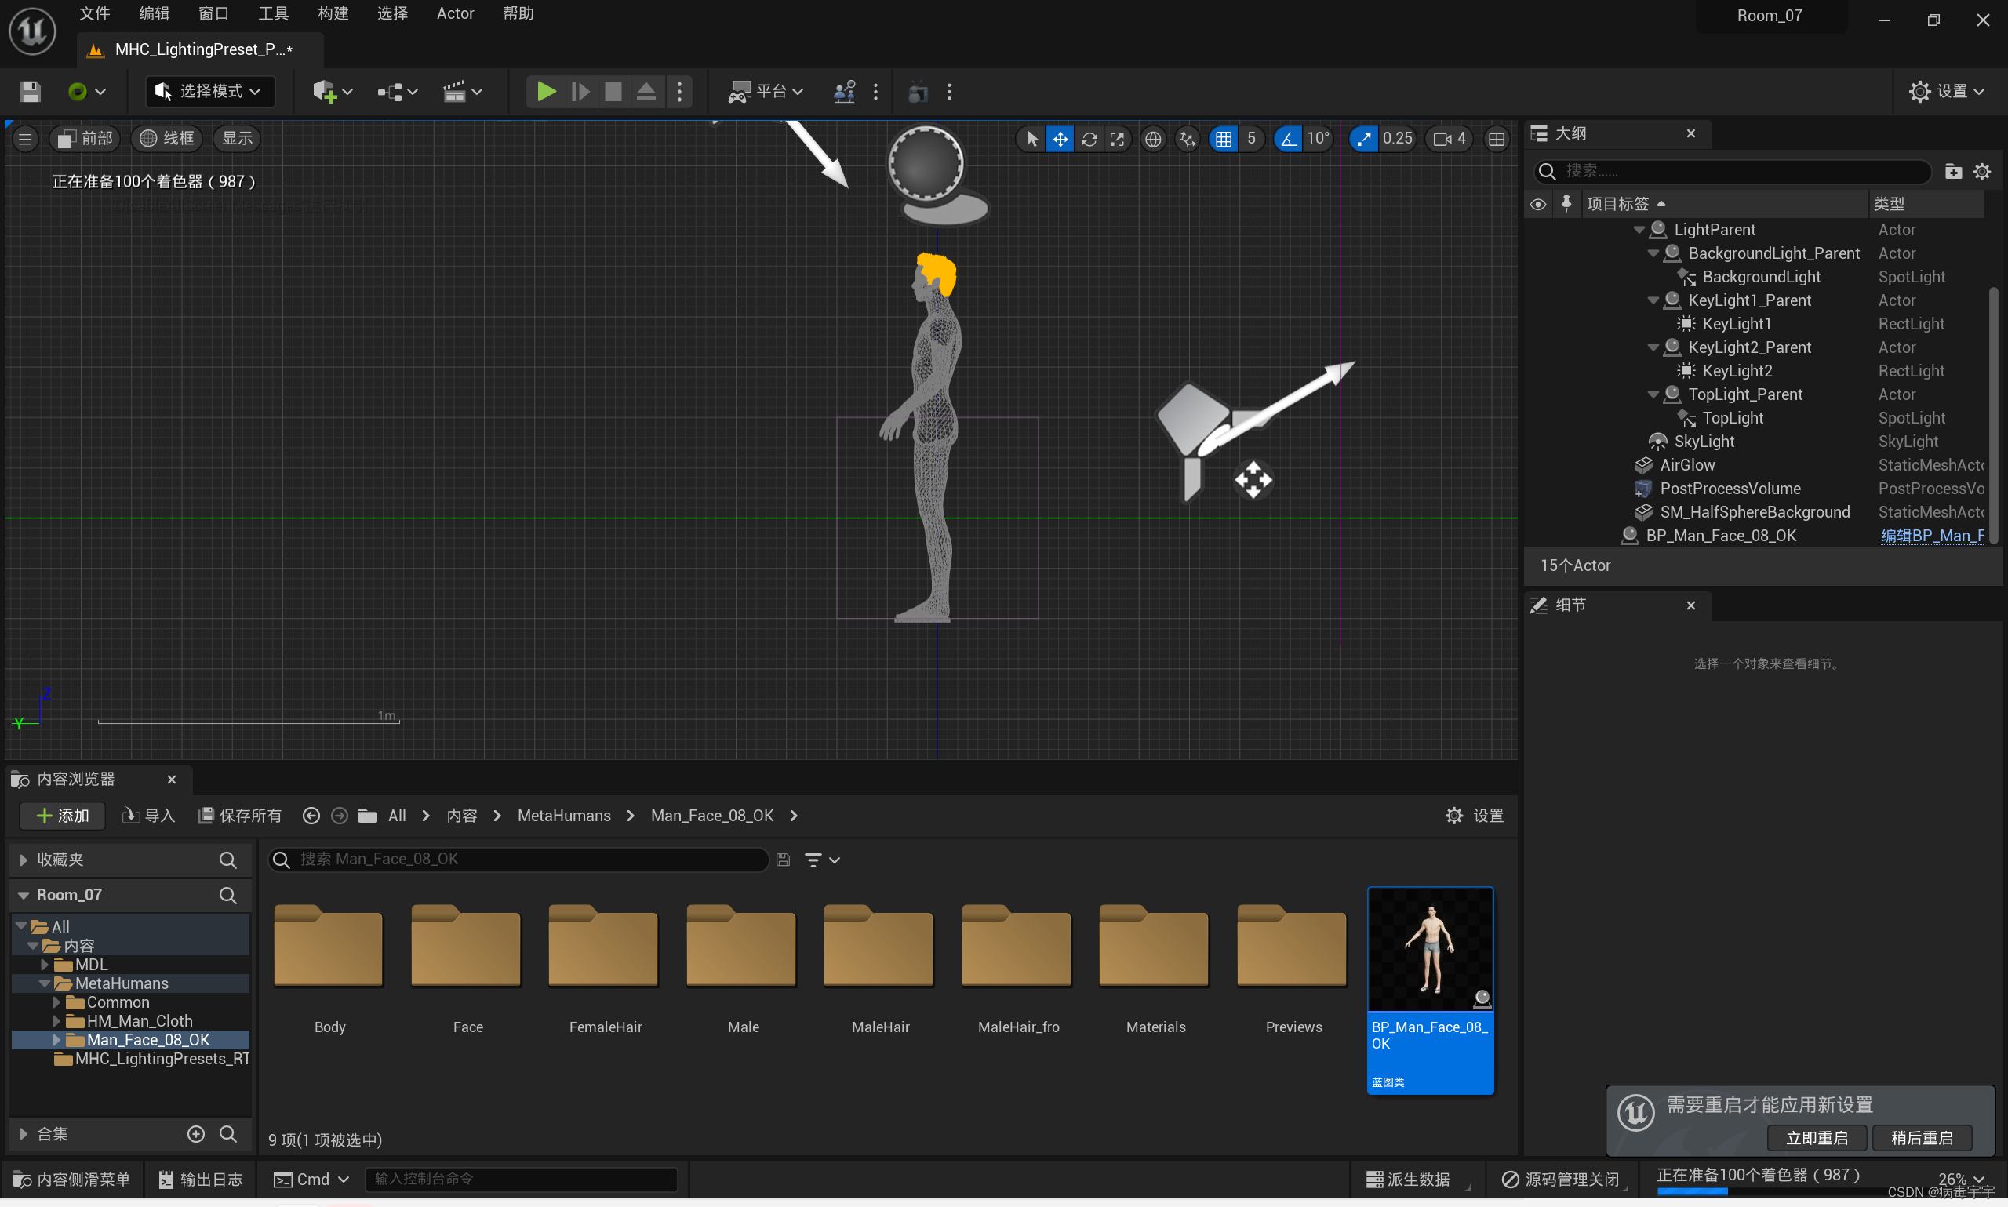This screenshot has height=1207, width=2008.
Task: Click the 立即重启 button
Action: pyautogui.click(x=1816, y=1138)
